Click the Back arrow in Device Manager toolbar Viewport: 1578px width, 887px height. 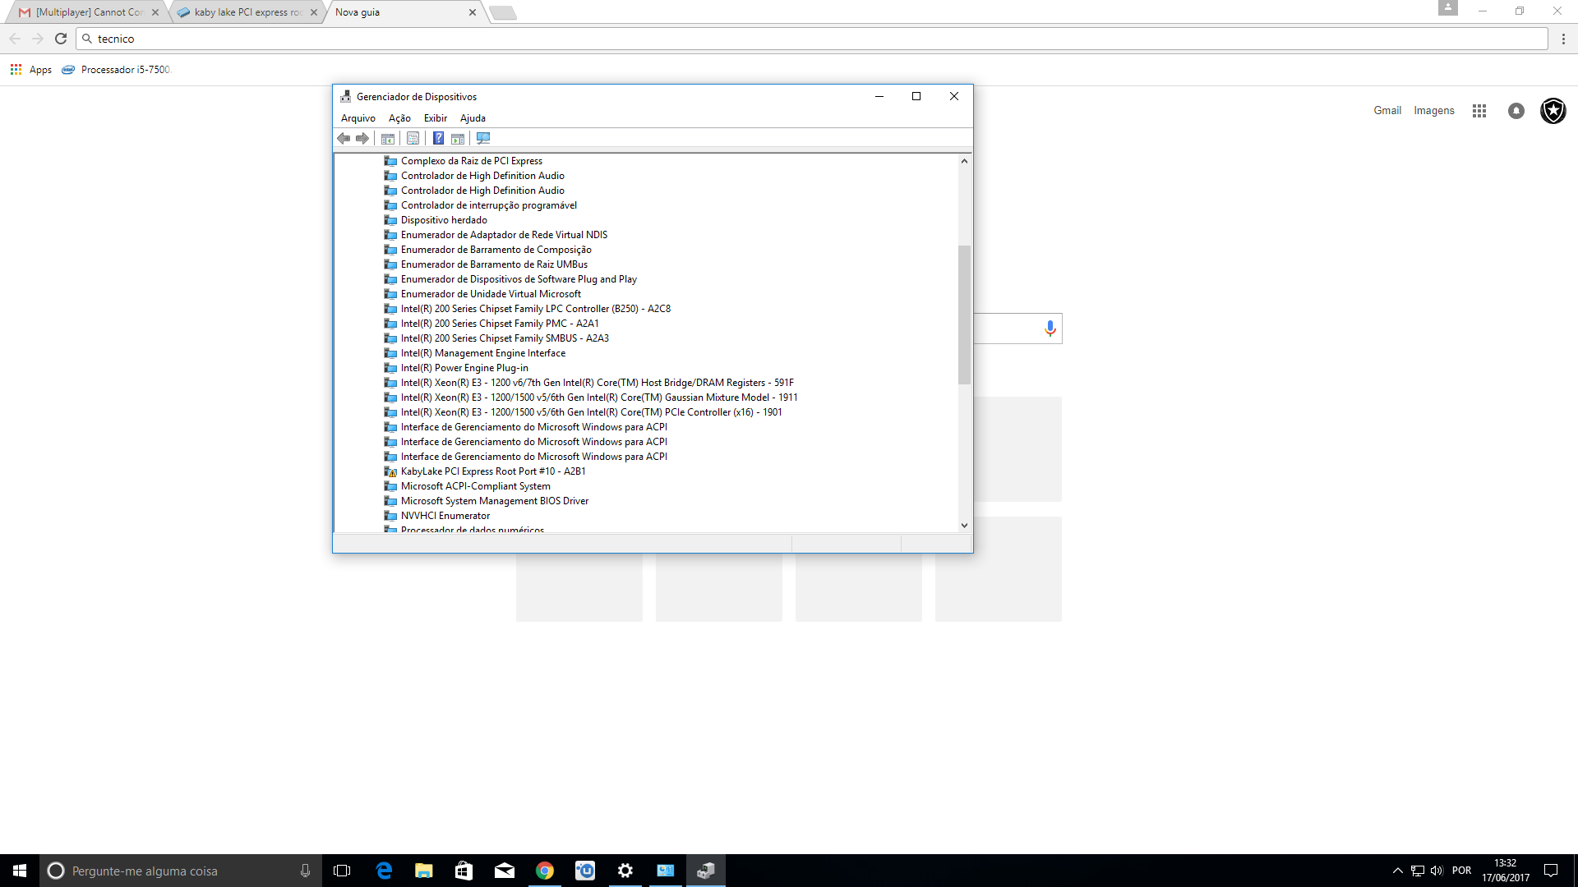(344, 139)
